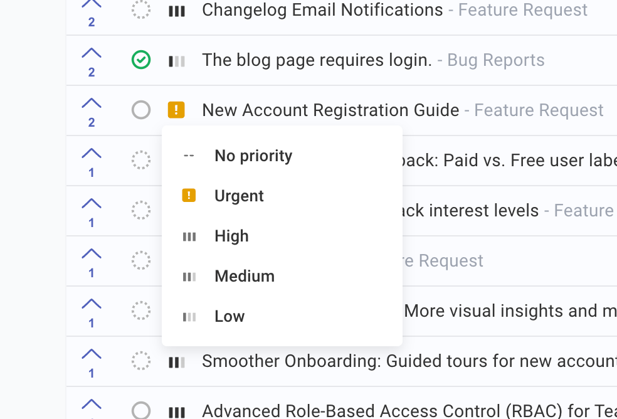
Task: Upvote Smoother Onboarding guided tours post
Action: click(x=92, y=354)
